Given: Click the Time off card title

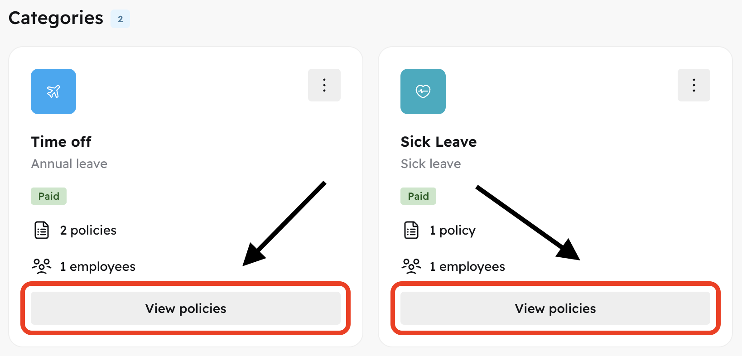Looking at the screenshot, I should tap(61, 142).
